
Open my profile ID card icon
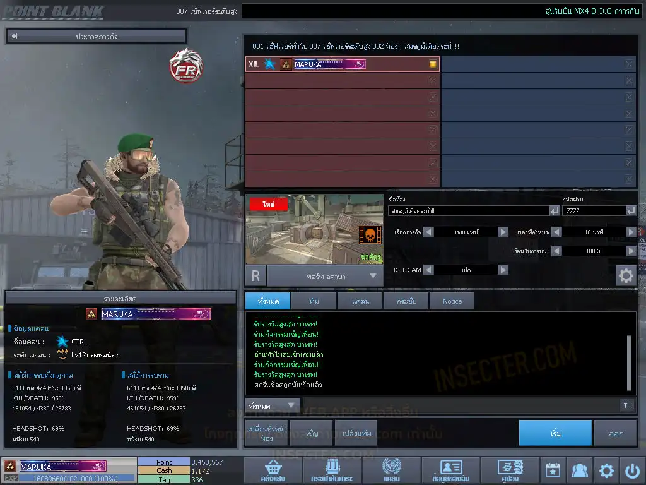click(450, 470)
